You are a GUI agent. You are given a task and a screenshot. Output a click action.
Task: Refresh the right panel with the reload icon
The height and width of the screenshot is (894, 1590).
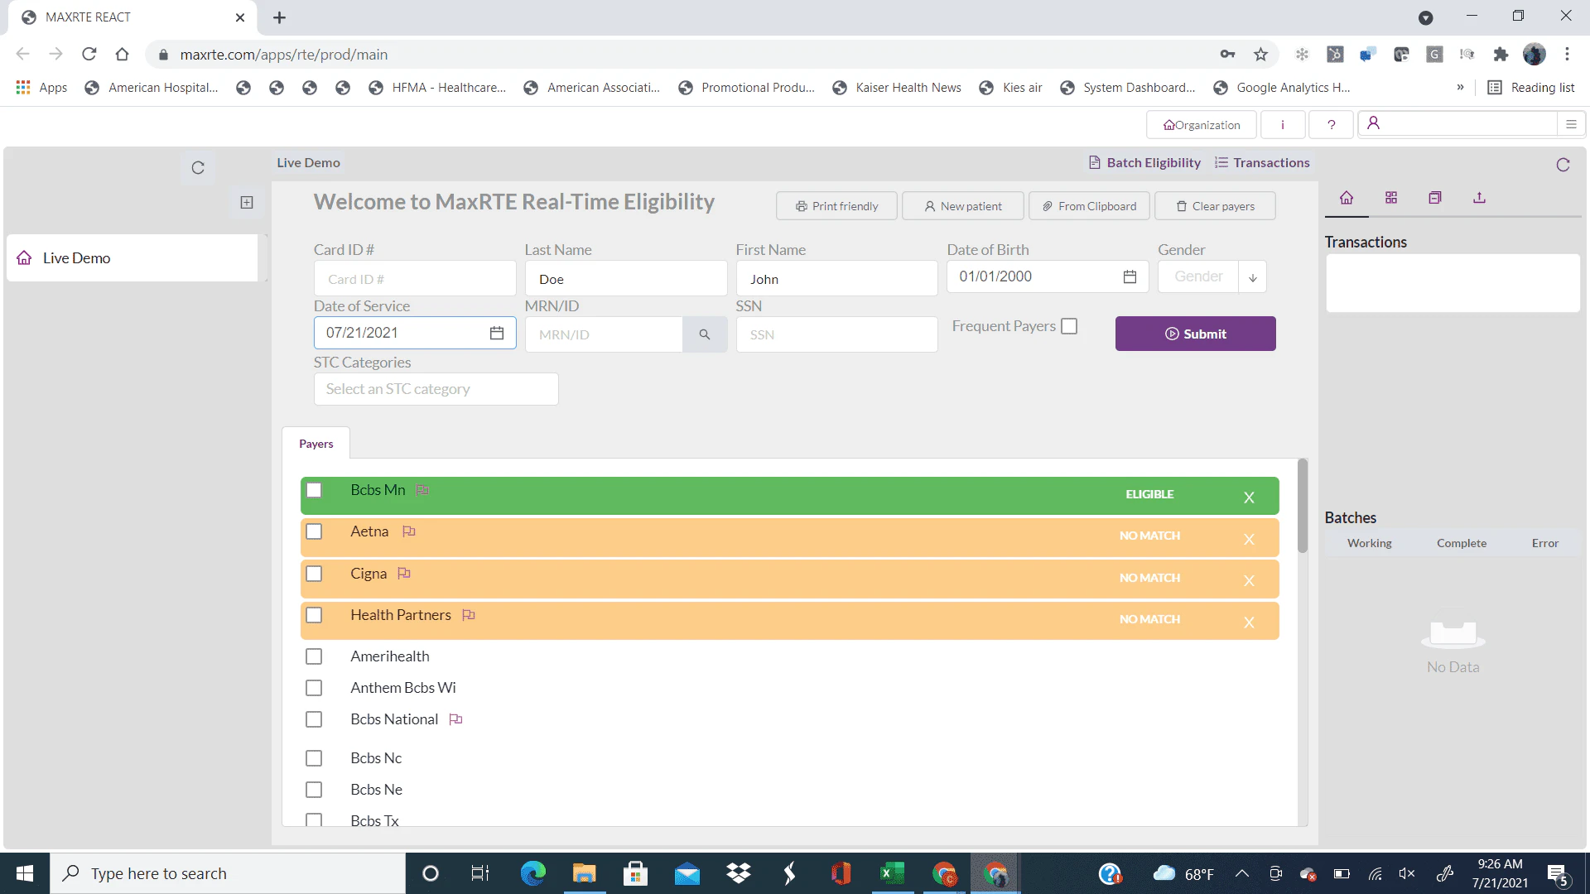tap(1562, 164)
